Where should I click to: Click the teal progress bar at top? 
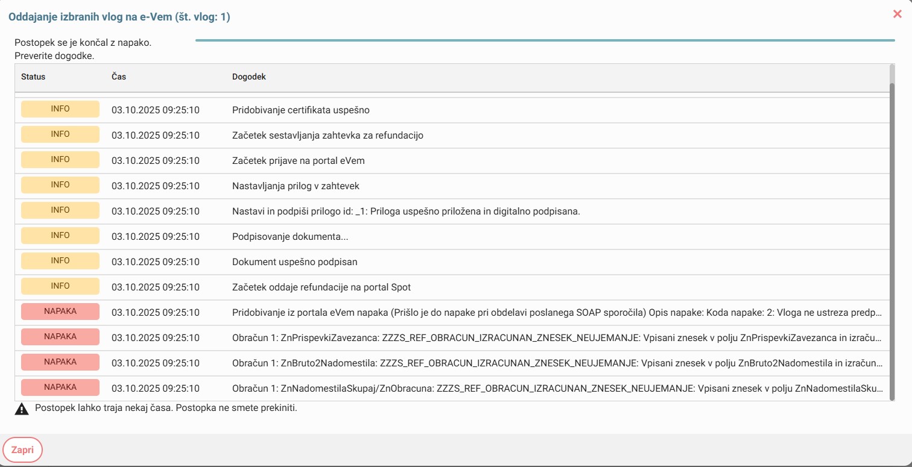click(545, 40)
